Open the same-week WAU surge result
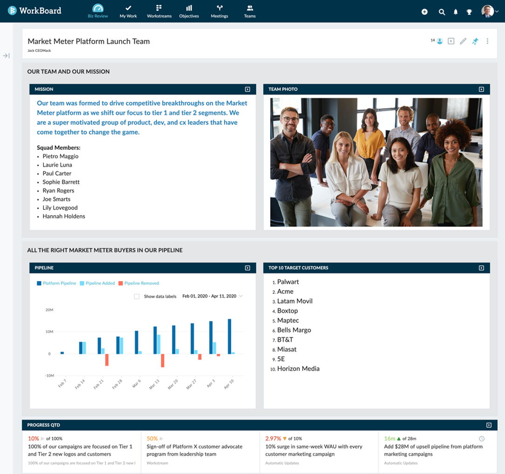Image resolution: width=505 pixels, height=474 pixels. tap(314, 450)
